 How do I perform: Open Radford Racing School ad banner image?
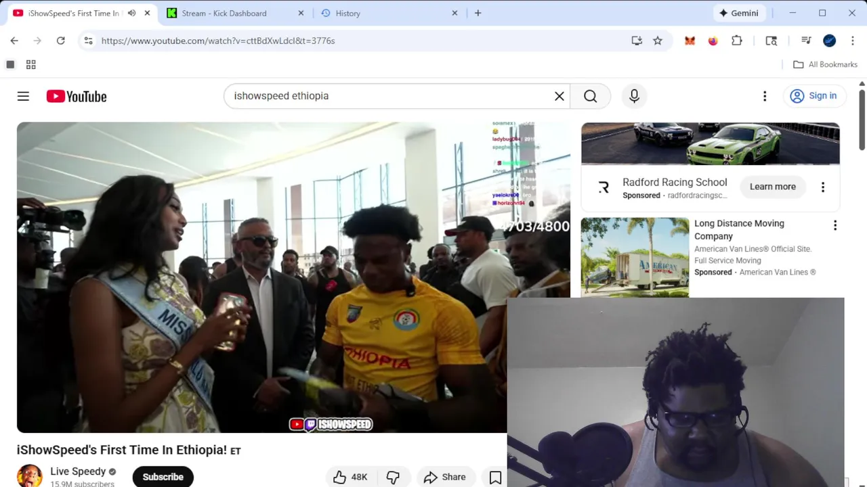pyautogui.click(x=711, y=143)
